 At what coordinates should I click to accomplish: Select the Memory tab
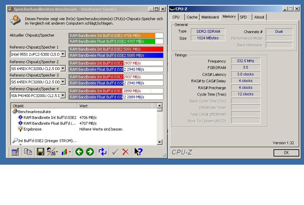[229, 16]
